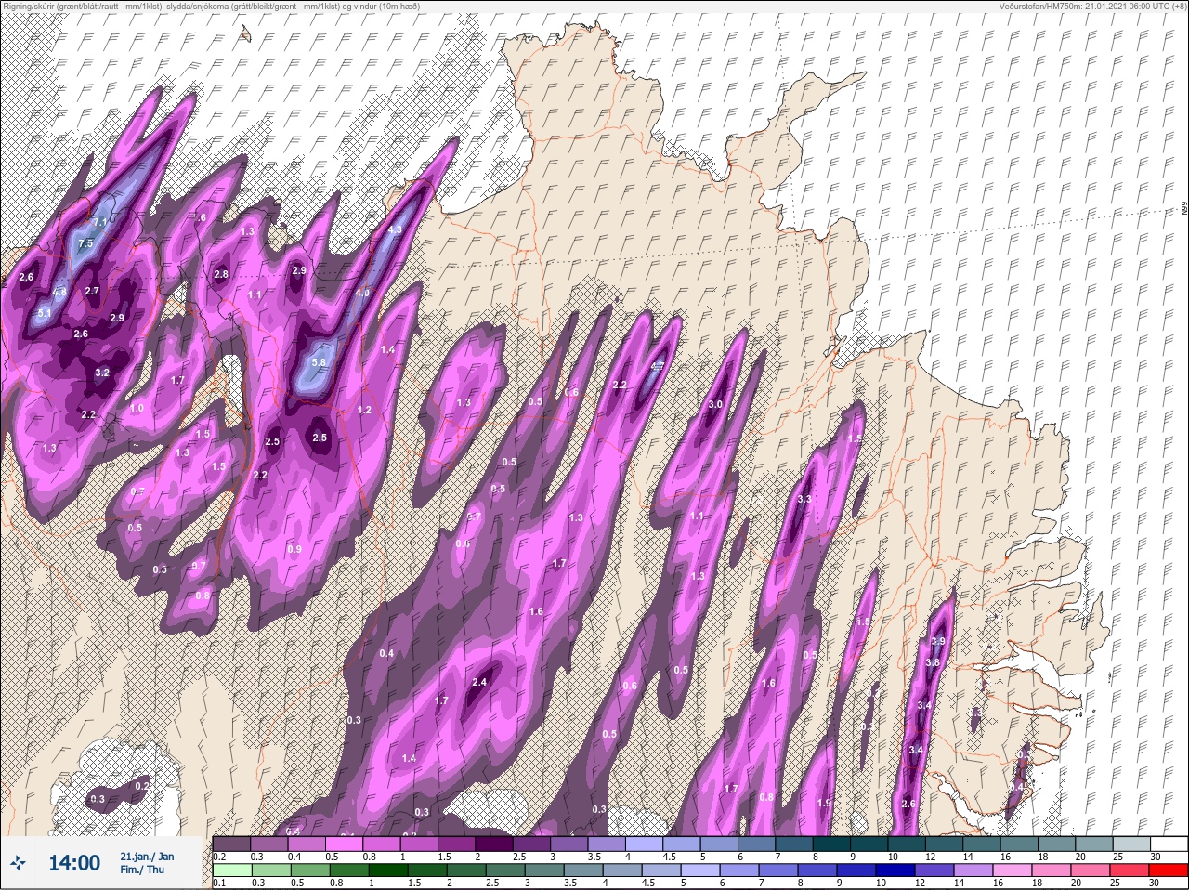
Task: Click the 4.3 precipitation value on the map
Action: pyautogui.click(x=395, y=230)
